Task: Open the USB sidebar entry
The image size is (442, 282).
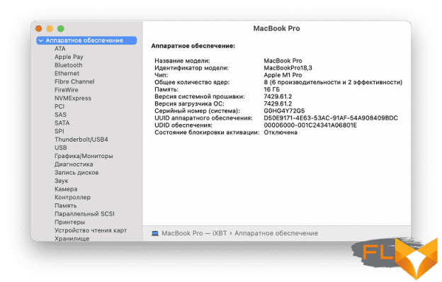Action: coord(61,148)
